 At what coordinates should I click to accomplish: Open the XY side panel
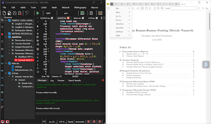tap(2, 100)
